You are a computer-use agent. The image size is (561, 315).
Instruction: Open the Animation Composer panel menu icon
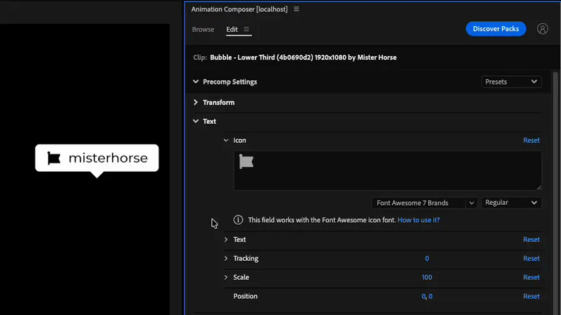(x=296, y=9)
